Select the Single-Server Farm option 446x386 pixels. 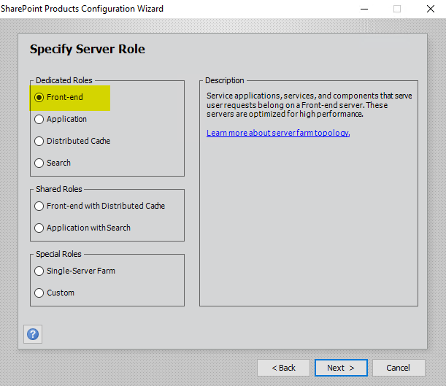pyautogui.click(x=39, y=271)
